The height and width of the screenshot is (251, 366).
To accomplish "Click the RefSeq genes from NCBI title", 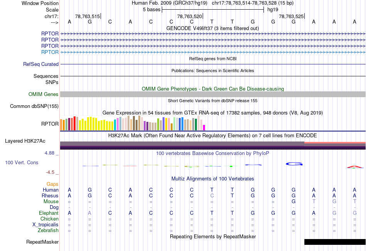I will (213, 59).
